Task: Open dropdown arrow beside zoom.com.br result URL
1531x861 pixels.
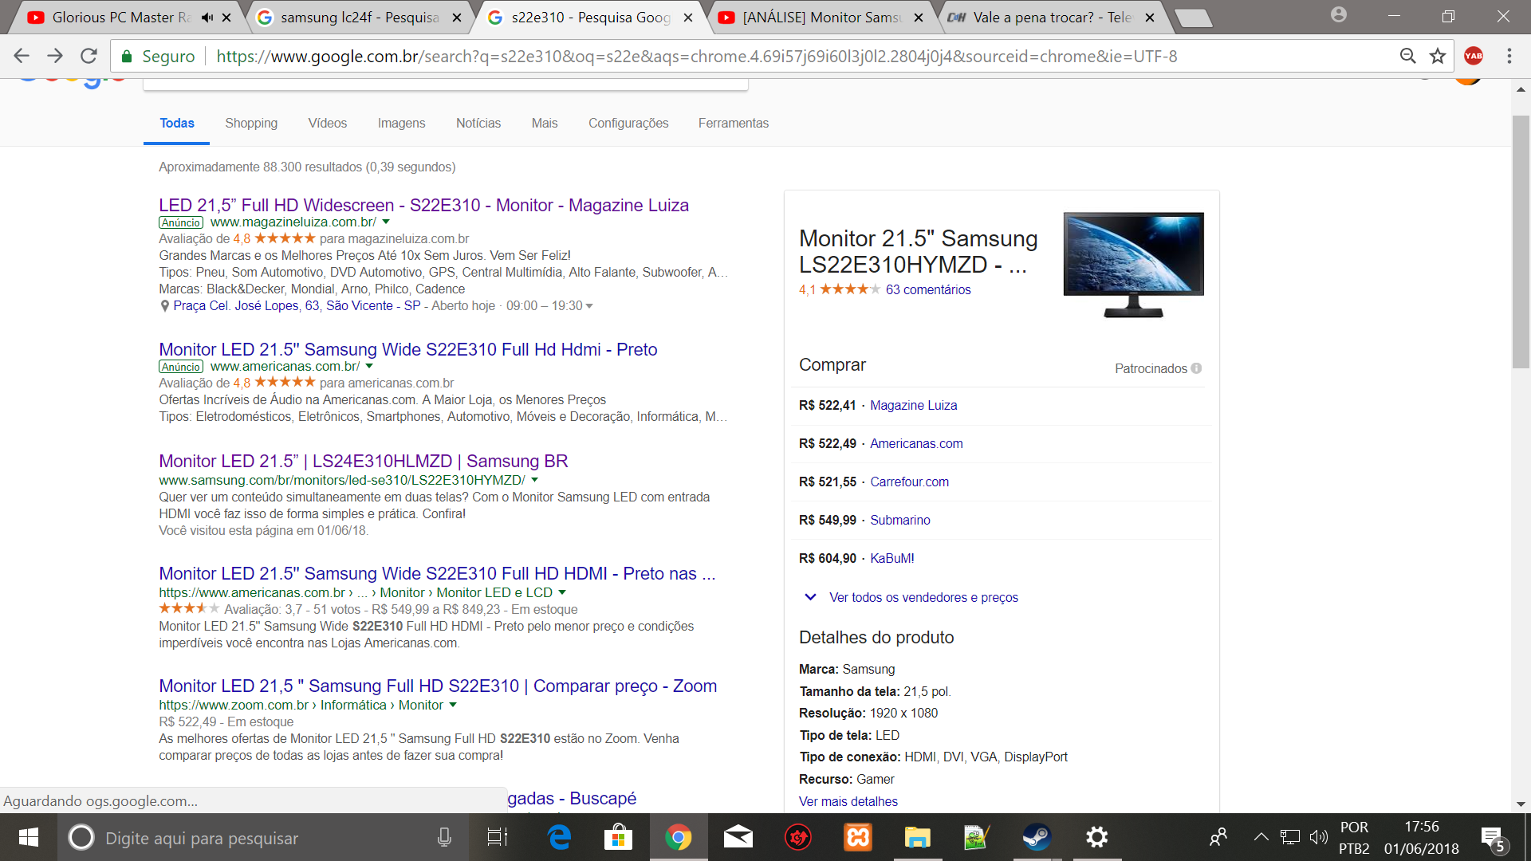Action: [x=453, y=705]
